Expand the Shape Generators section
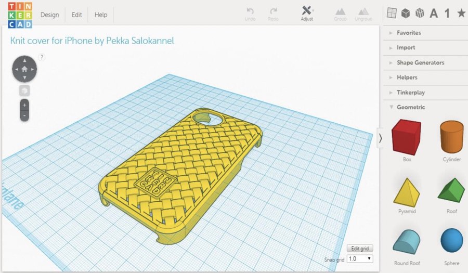Image resolution: width=468 pixels, height=273 pixels. pyautogui.click(x=420, y=62)
